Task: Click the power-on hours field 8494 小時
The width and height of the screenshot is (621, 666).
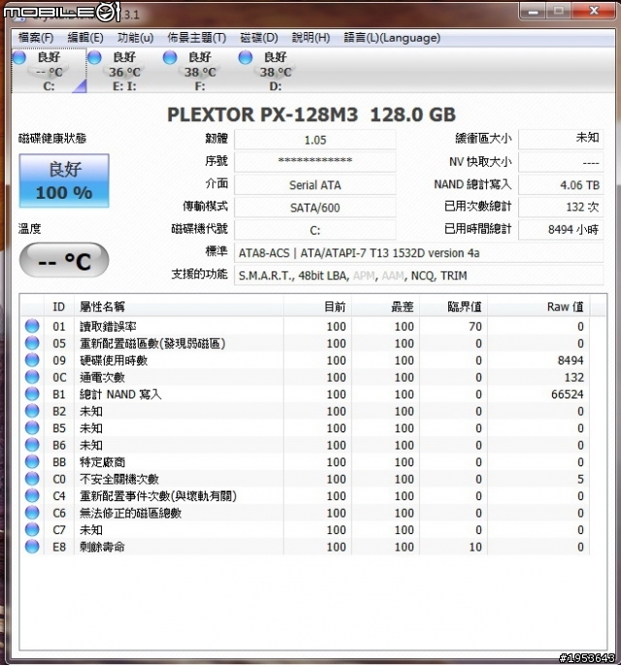Action: point(561,230)
